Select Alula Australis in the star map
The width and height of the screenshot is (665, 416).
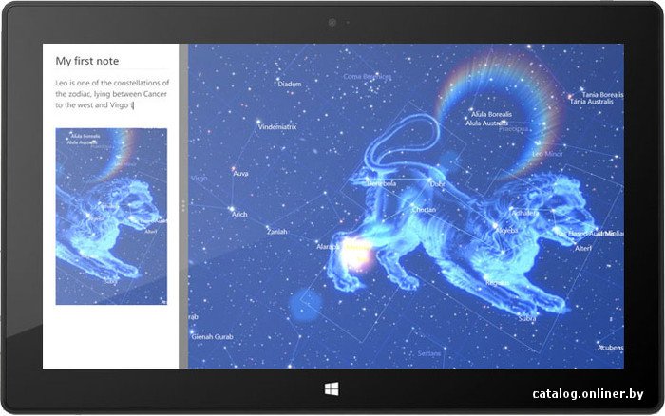coord(486,123)
